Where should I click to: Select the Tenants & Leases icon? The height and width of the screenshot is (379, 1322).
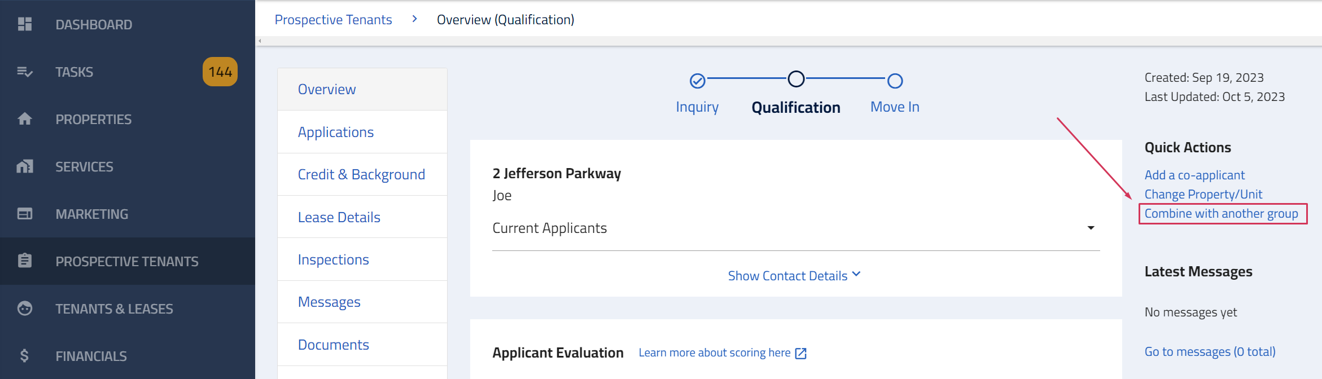[25, 309]
